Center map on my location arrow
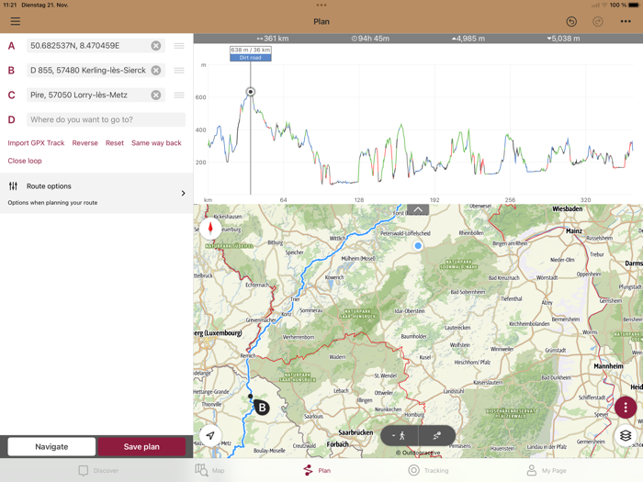This screenshot has width=643, height=482. click(x=210, y=435)
